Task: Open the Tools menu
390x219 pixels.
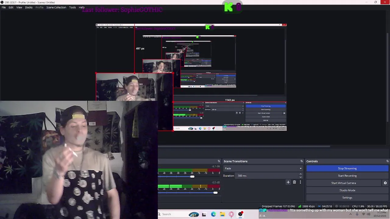Action: point(72,7)
